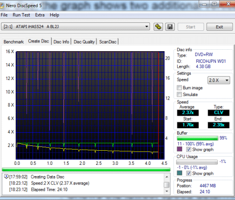Enable the Burn image checkbox
235x200 pixels.
(x=179, y=88)
